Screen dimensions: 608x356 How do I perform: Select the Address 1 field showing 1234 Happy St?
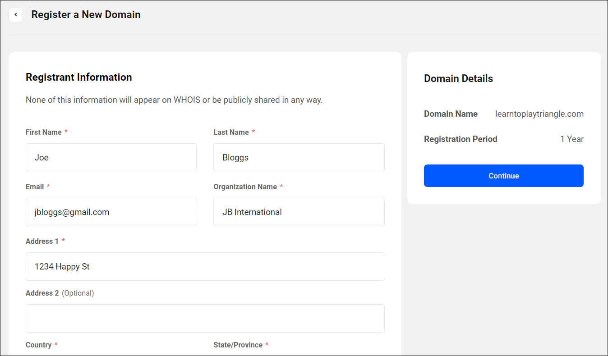205,266
